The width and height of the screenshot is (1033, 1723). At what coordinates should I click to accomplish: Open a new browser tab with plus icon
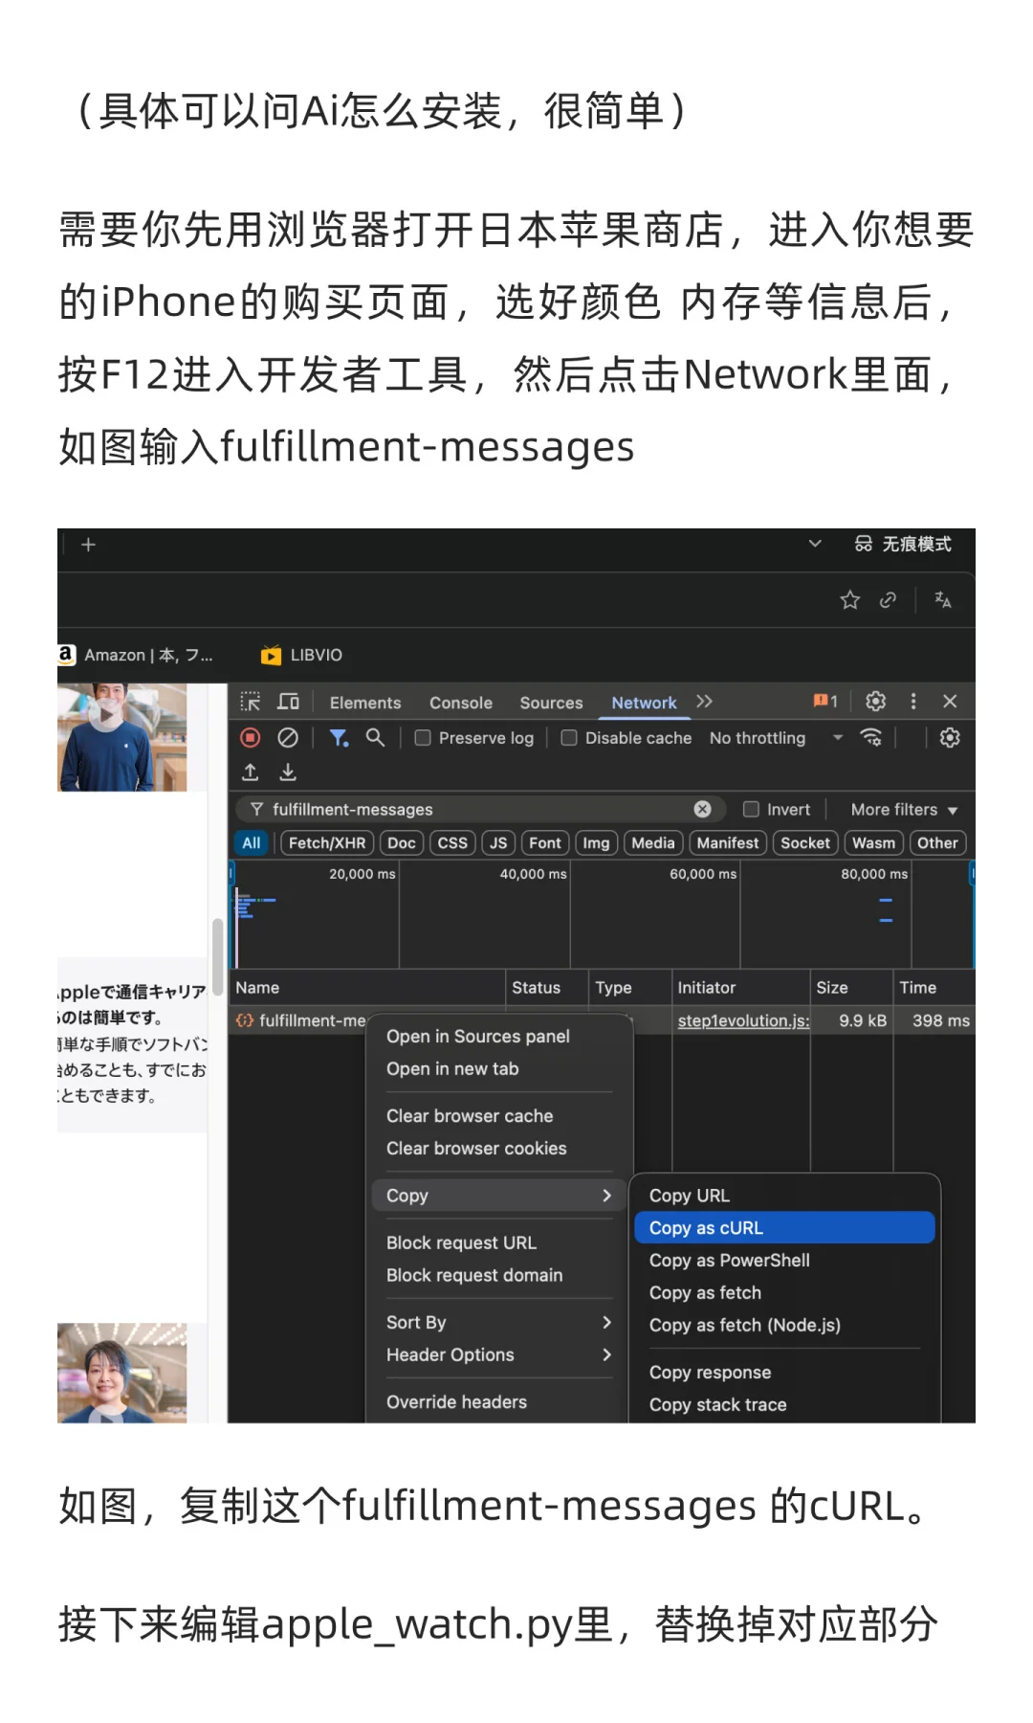(x=88, y=545)
